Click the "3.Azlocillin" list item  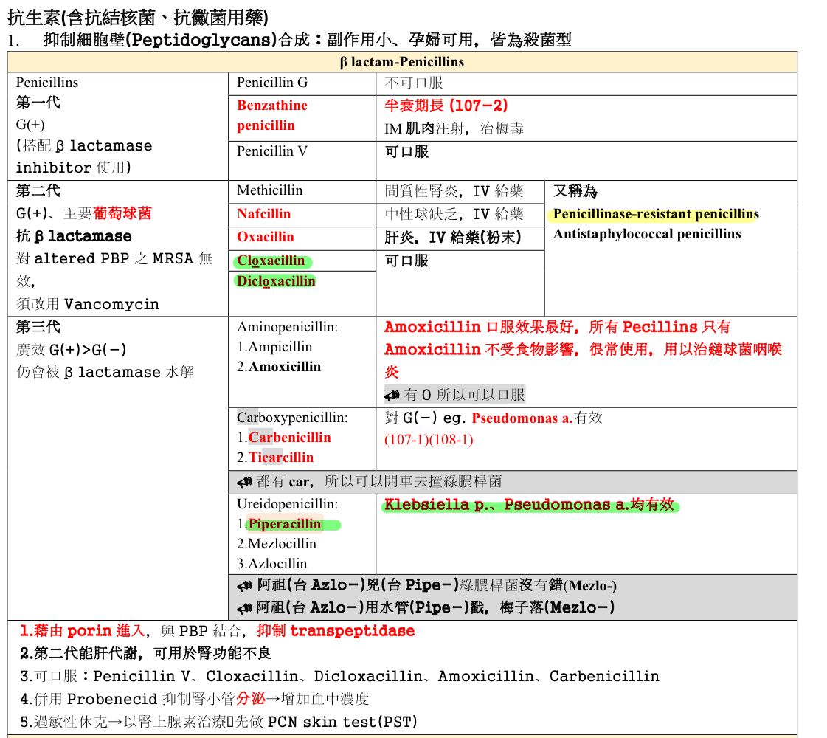click(x=272, y=564)
